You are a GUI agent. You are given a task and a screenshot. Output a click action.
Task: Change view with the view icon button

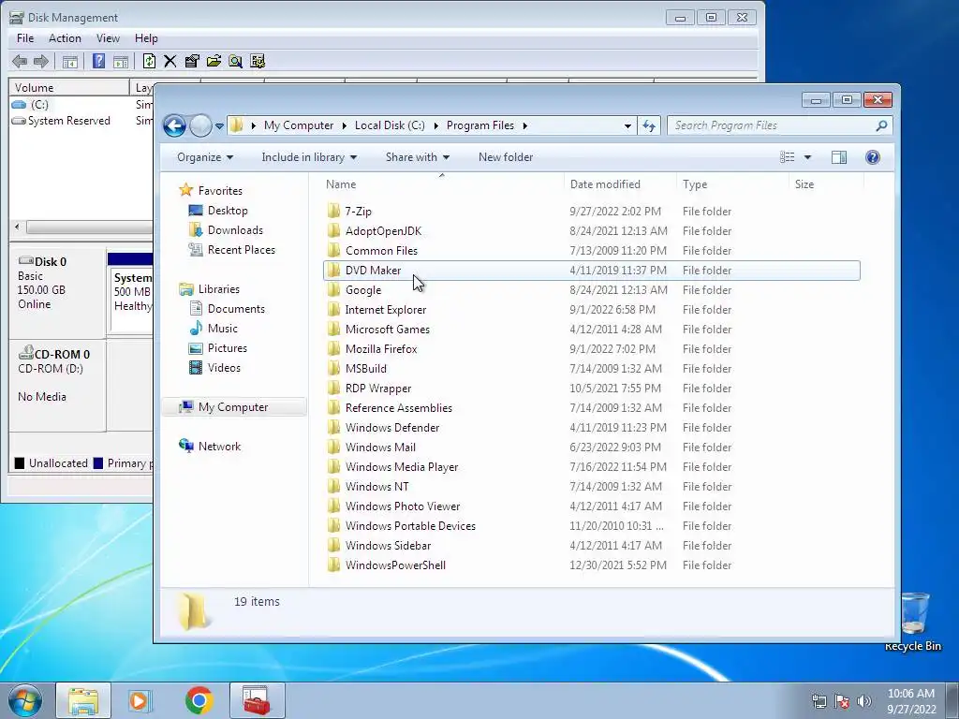coord(787,157)
